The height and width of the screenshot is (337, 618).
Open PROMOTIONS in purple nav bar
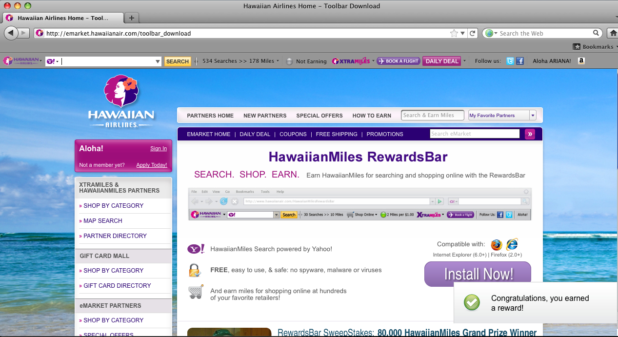[x=385, y=134]
